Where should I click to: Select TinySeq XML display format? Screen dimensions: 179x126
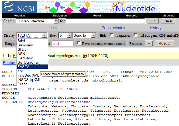(x=32, y=75)
